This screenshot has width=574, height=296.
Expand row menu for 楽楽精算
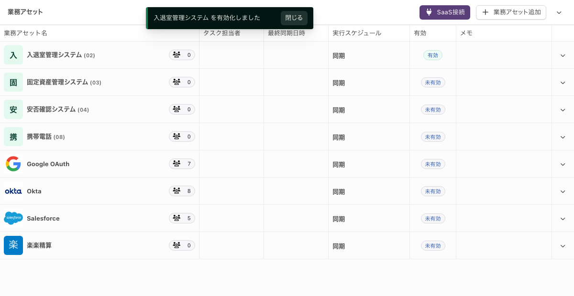pos(563,246)
